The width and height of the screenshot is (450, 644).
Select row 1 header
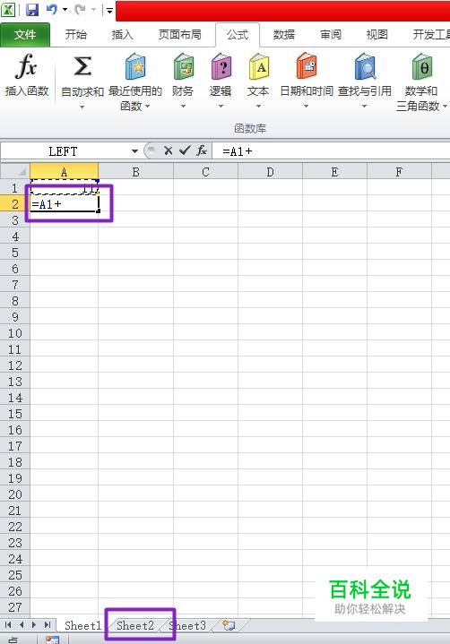click(x=15, y=188)
